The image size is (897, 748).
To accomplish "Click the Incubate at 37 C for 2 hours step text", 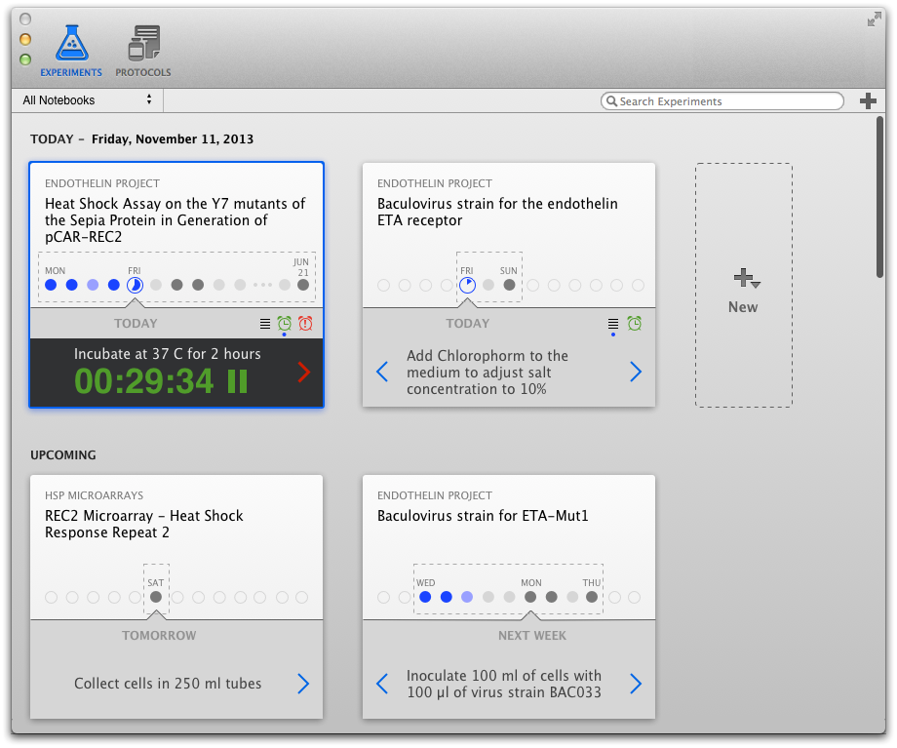I will point(167,354).
